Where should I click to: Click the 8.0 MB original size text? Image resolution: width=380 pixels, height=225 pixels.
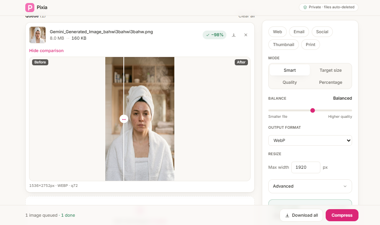click(x=57, y=38)
